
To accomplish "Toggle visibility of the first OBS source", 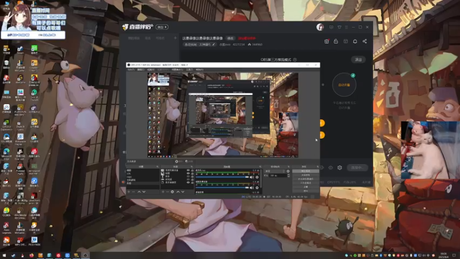I will (189, 170).
